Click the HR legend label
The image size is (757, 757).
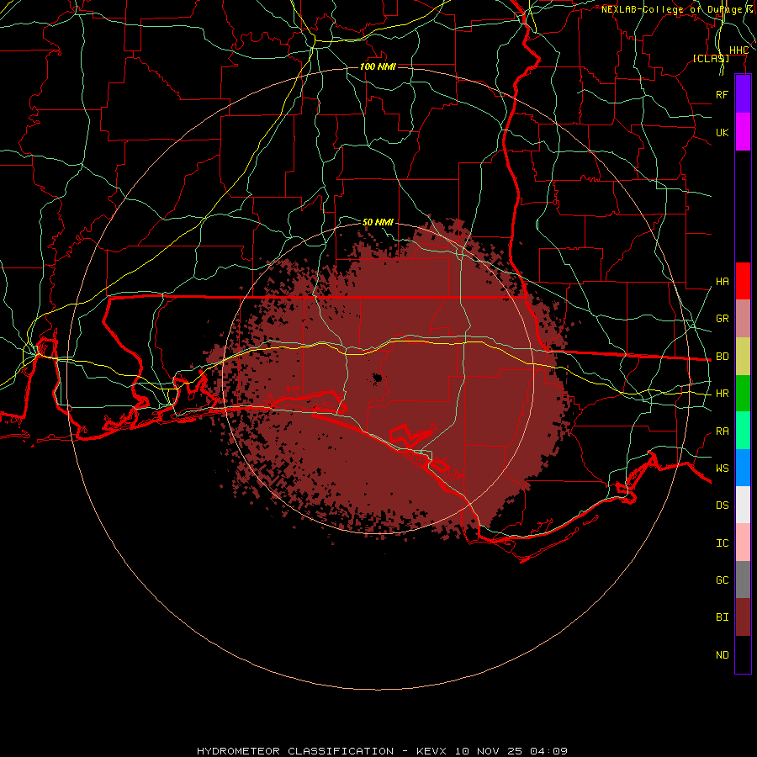coord(723,394)
